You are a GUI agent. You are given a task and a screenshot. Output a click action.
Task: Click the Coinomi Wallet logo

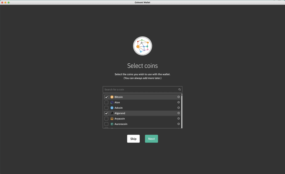pos(142,46)
